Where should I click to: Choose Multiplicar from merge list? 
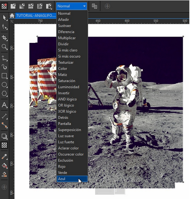(67, 38)
